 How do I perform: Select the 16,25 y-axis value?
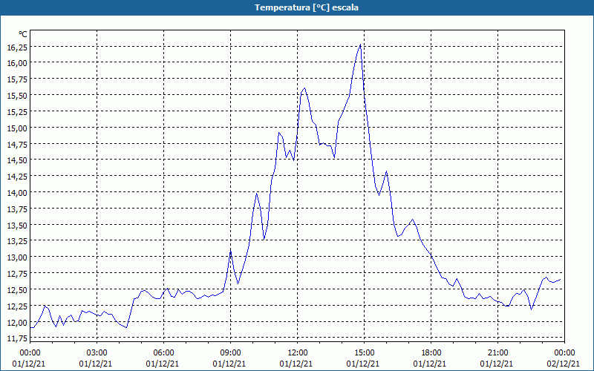(x=17, y=47)
